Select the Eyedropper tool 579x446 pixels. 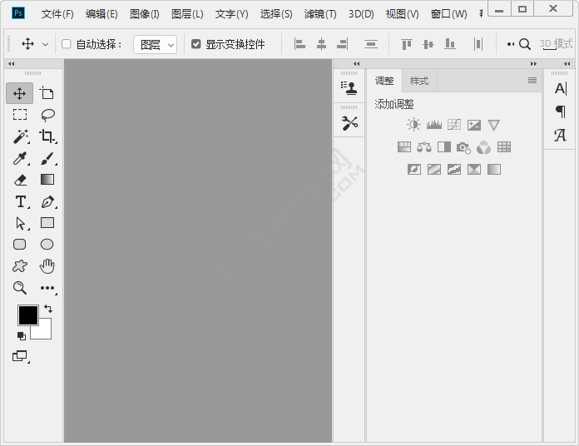click(20, 158)
